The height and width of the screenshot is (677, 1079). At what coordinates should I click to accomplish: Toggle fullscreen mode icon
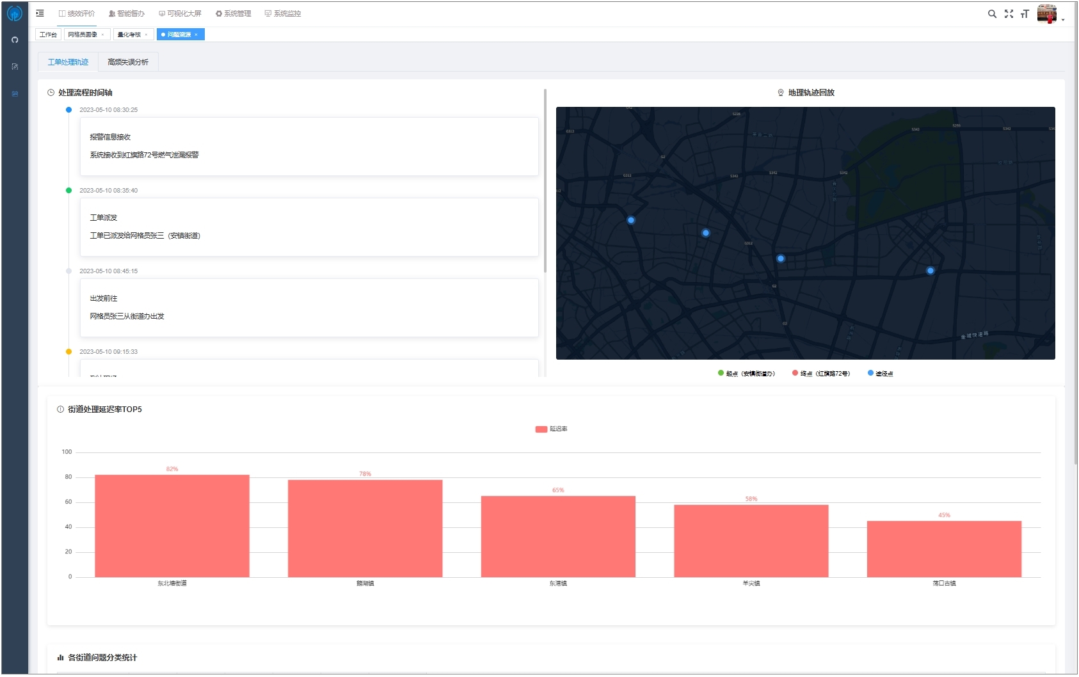point(1009,14)
